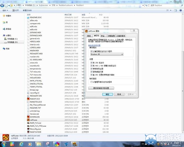Click the Explorer back navigation arrow
The height and width of the screenshot is (147, 184).
click(x=2, y=5)
